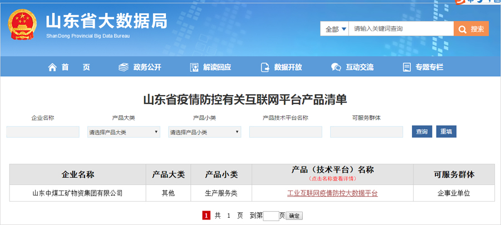Expand the 请选择产品大类 dropdown
The width and height of the screenshot is (501, 225).
click(x=124, y=132)
